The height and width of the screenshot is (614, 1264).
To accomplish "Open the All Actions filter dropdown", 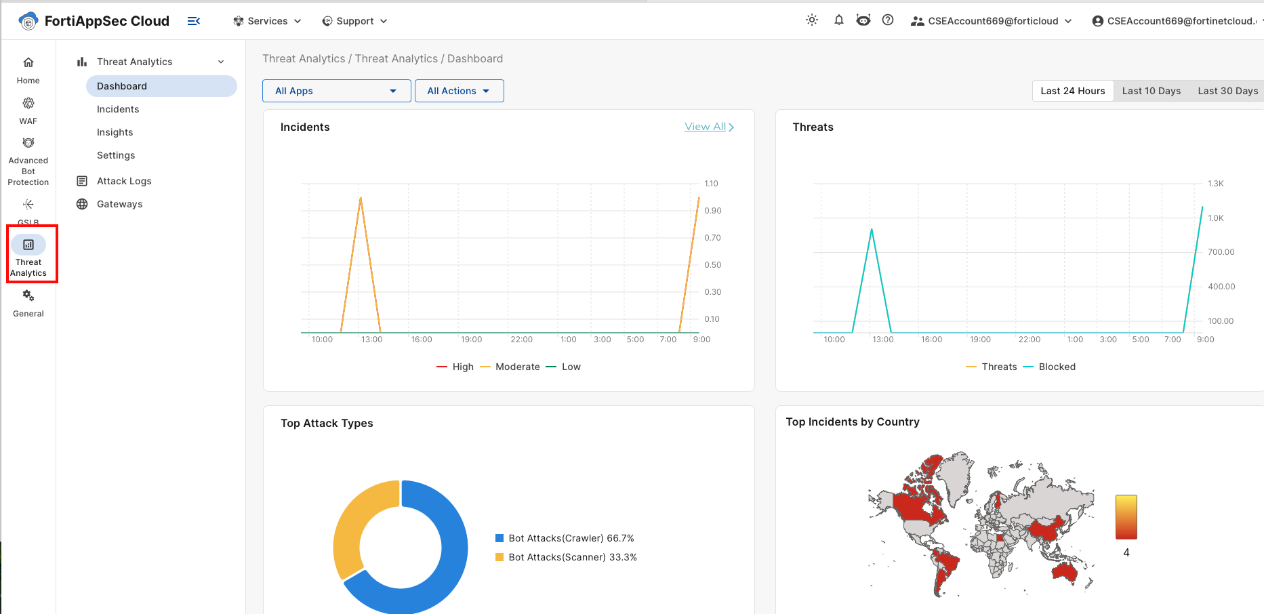I will coord(460,91).
